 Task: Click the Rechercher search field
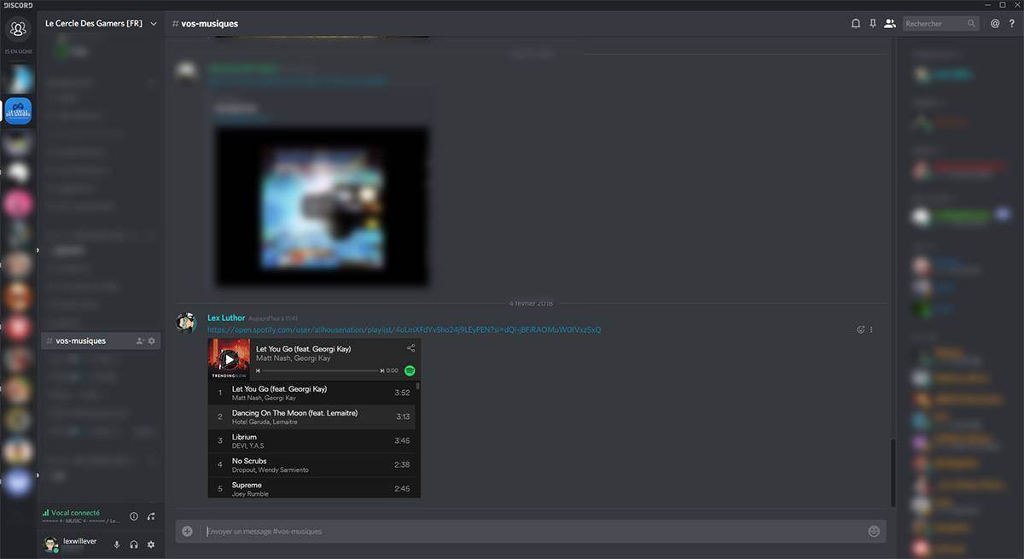941,24
